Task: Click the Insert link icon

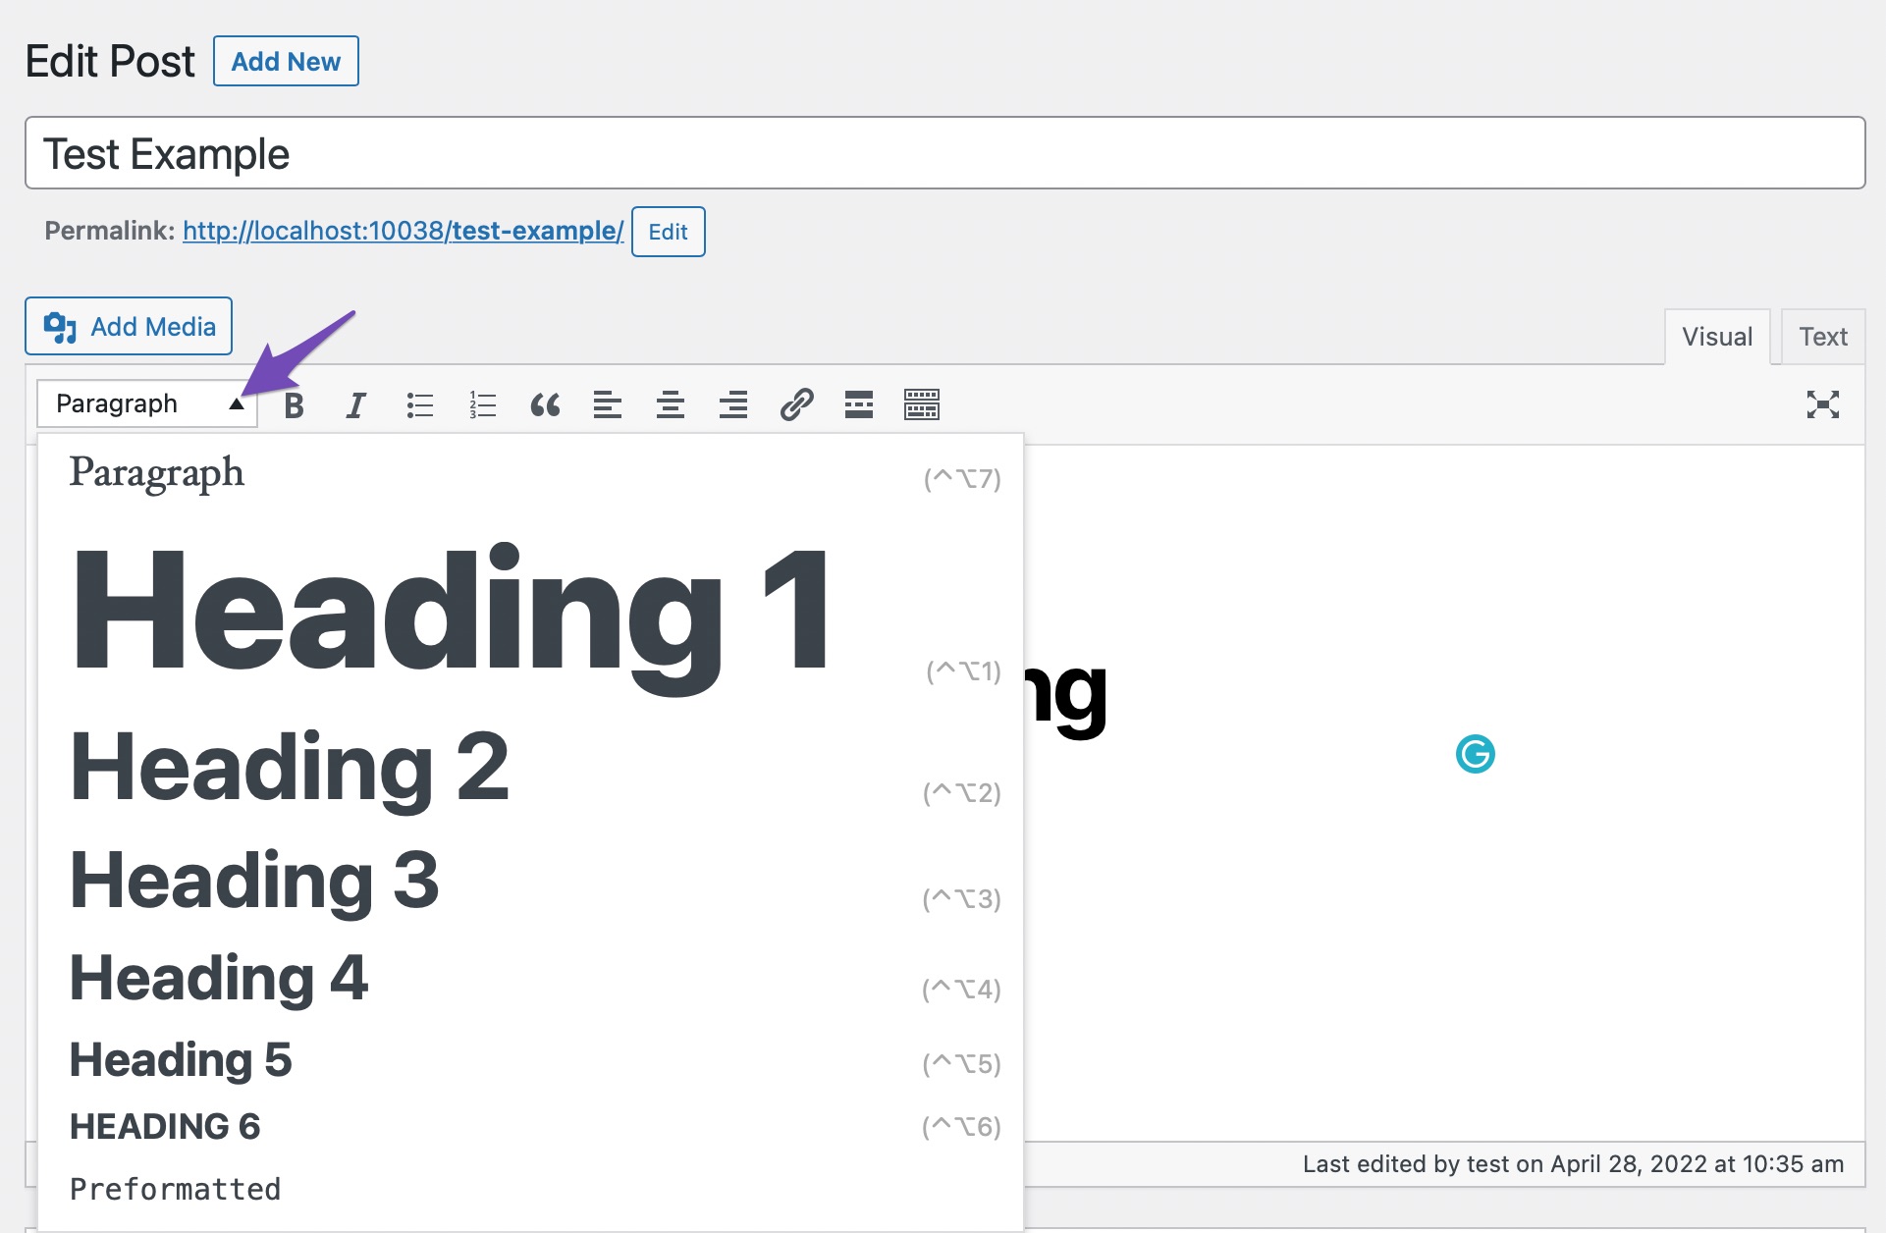Action: pyautogui.click(x=795, y=403)
